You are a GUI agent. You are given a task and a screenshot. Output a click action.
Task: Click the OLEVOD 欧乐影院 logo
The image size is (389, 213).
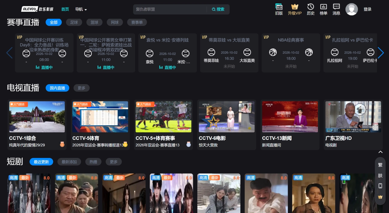click(x=37, y=9)
